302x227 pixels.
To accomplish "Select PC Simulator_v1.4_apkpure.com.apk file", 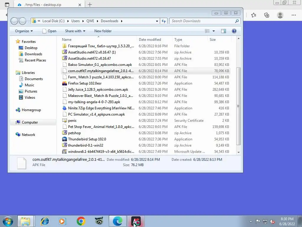I will click(x=146, y=114).
